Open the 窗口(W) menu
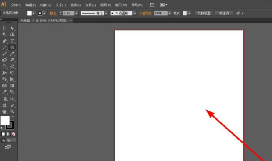 pos(121,5)
